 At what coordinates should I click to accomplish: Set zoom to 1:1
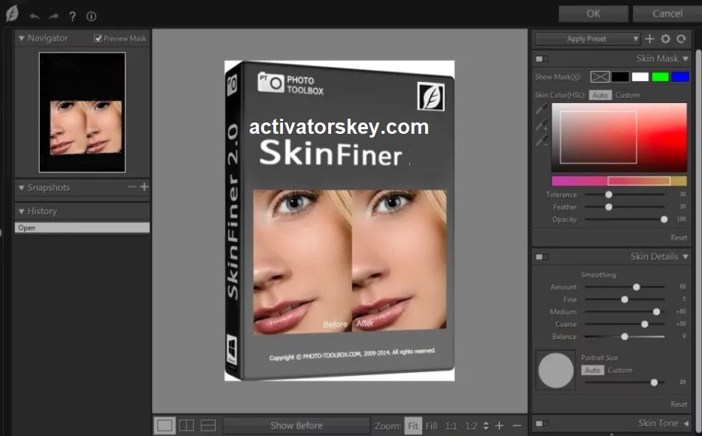tap(451, 425)
